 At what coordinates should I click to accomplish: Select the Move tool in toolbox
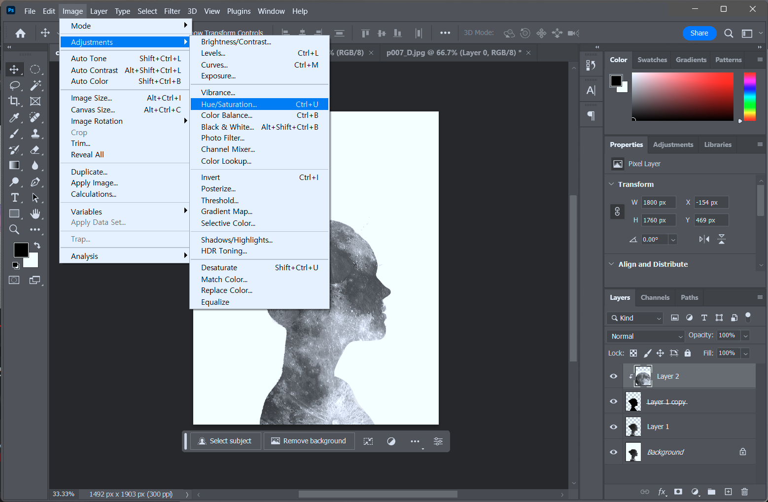pos(14,69)
